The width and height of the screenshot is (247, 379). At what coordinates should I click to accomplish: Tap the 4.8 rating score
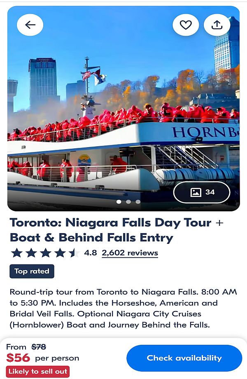coord(90,253)
